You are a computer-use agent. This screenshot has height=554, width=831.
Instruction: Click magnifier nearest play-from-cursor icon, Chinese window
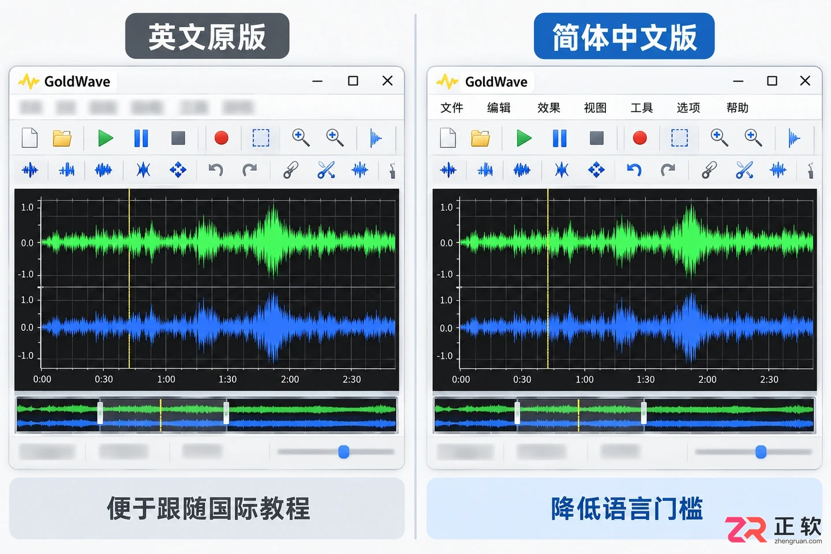point(753,137)
